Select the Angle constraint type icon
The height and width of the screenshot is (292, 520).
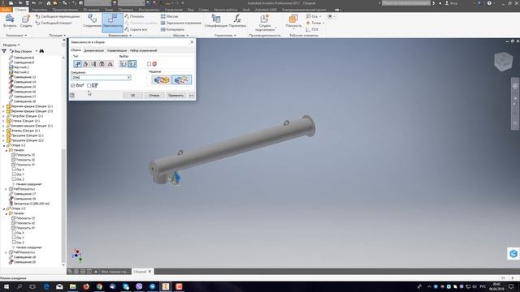(x=85, y=64)
